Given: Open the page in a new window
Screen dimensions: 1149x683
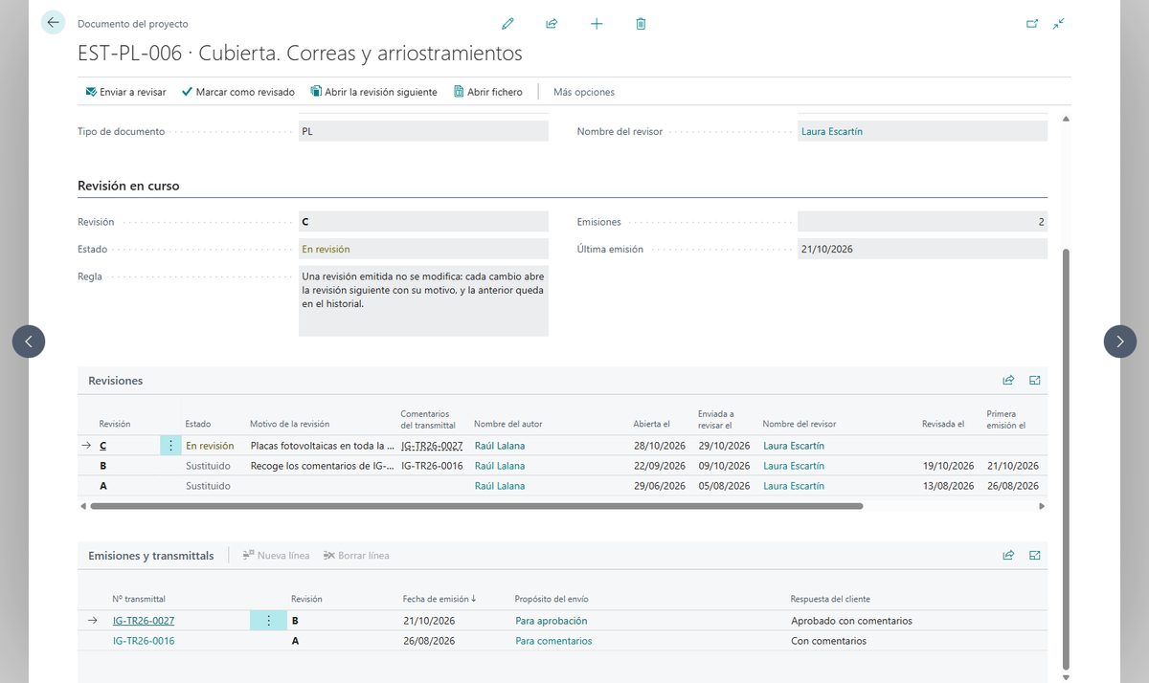Looking at the screenshot, I should (x=1032, y=24).
